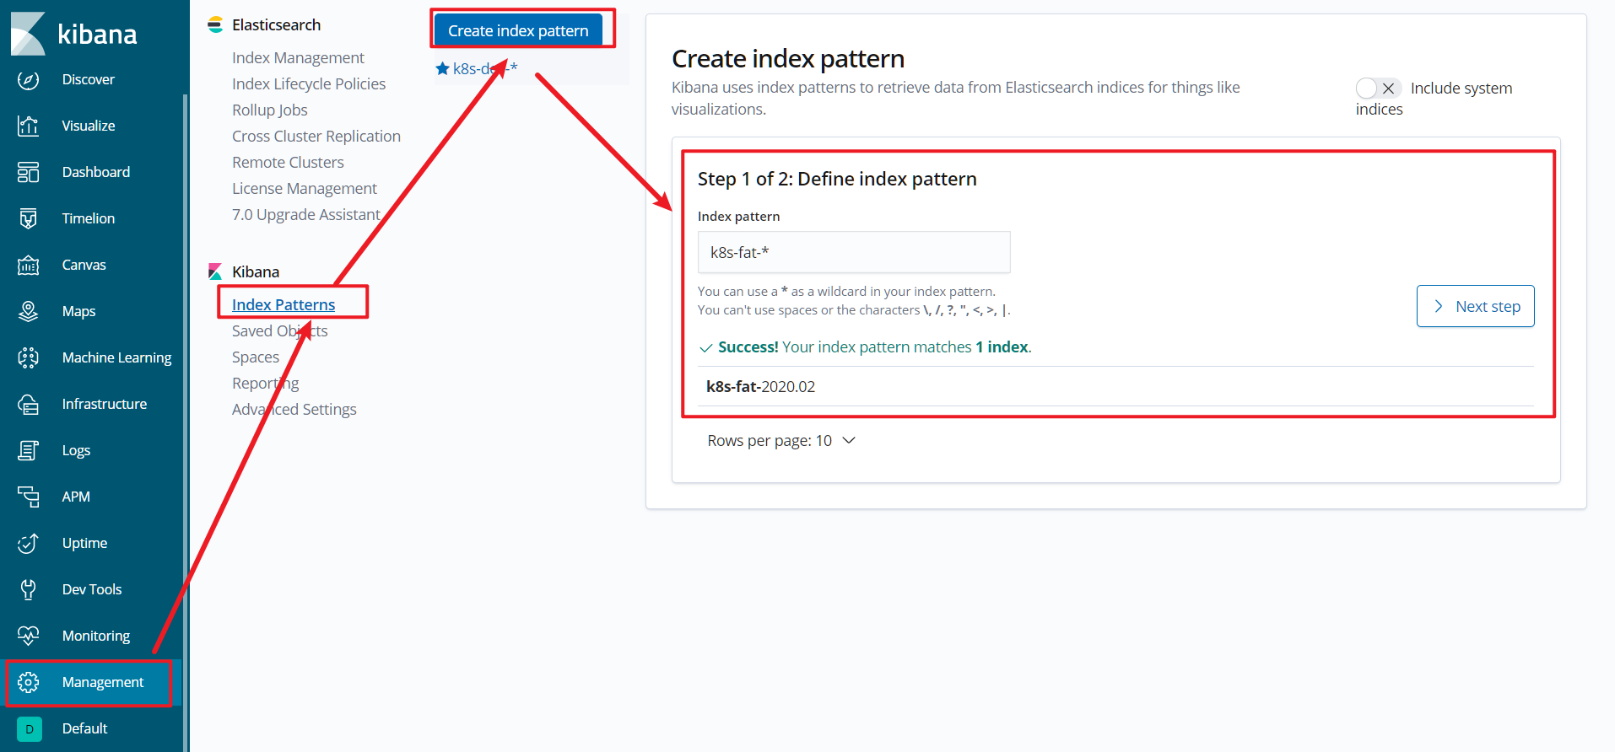Click the Next step button
This screenshot has width=1615, height=752.
1475,307
